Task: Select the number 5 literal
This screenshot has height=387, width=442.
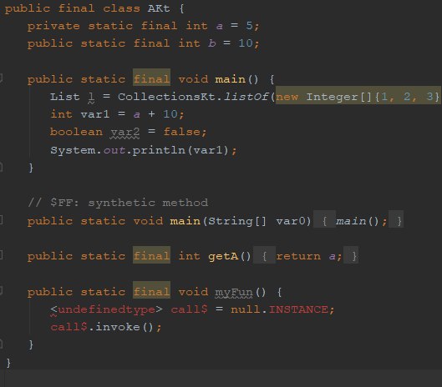Action: point(249,26)
